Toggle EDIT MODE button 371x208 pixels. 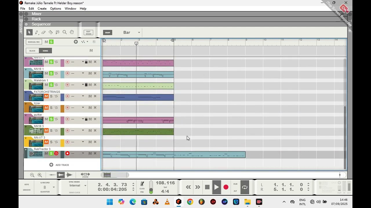(x=88, y=33)
